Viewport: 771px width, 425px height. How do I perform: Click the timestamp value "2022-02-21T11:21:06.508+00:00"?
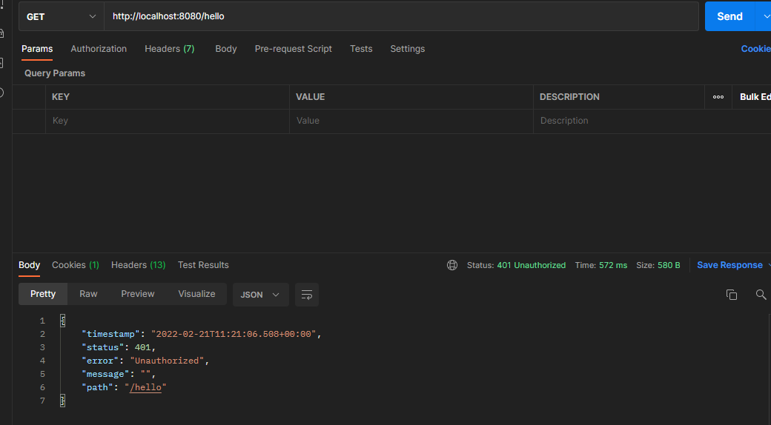[234, 334]
